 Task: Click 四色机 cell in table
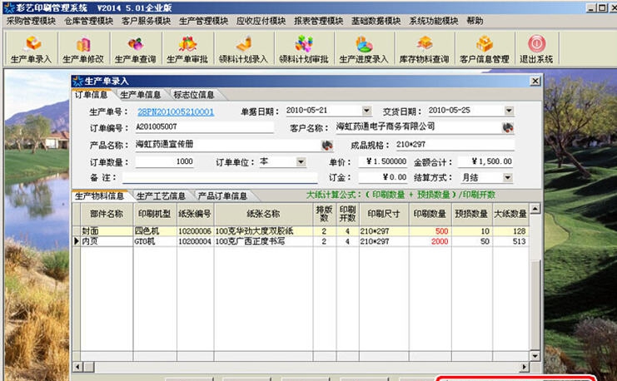155,230
